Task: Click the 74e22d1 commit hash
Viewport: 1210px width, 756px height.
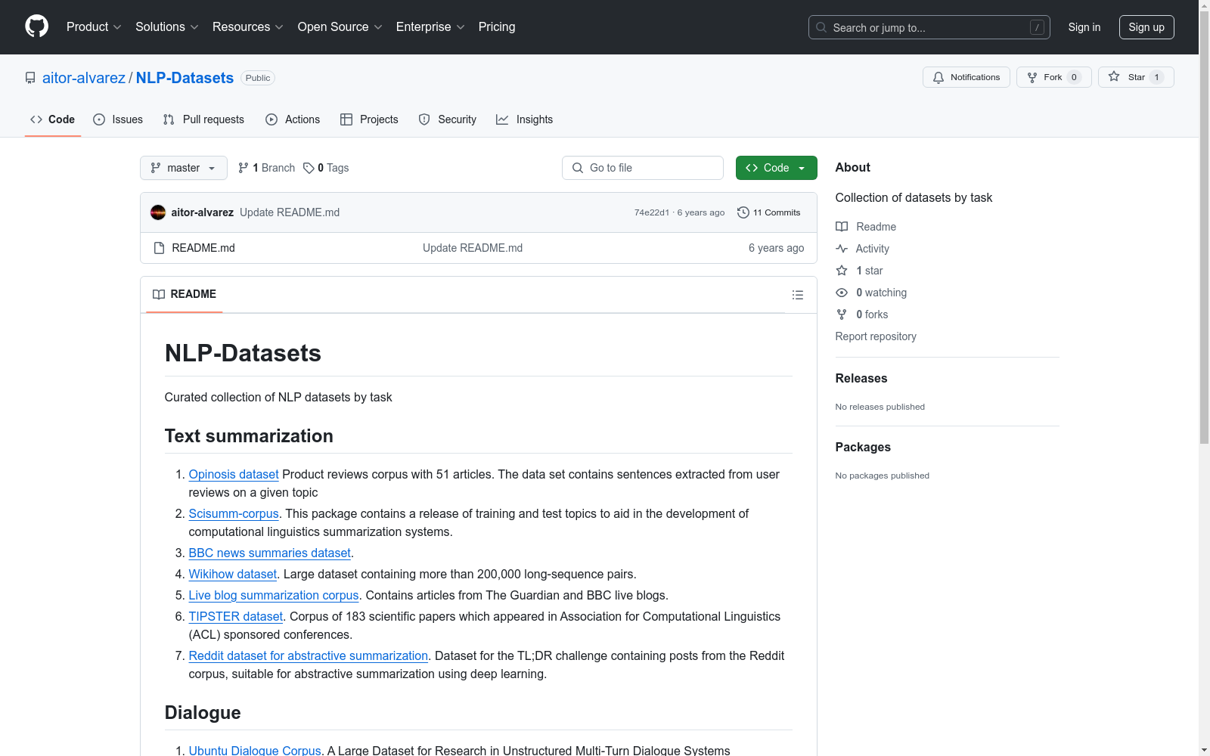Action: coord(652,212)
